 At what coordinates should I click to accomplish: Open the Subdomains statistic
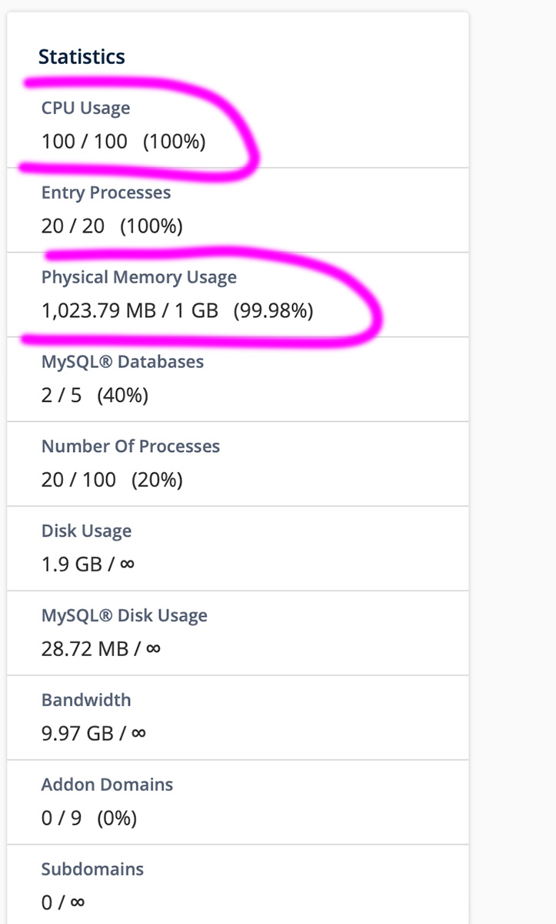pyautogui.click(x=92, y=869)
